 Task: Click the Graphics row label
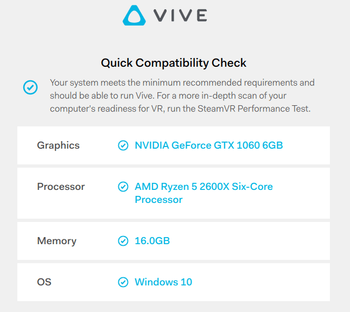tap(58, 145)
